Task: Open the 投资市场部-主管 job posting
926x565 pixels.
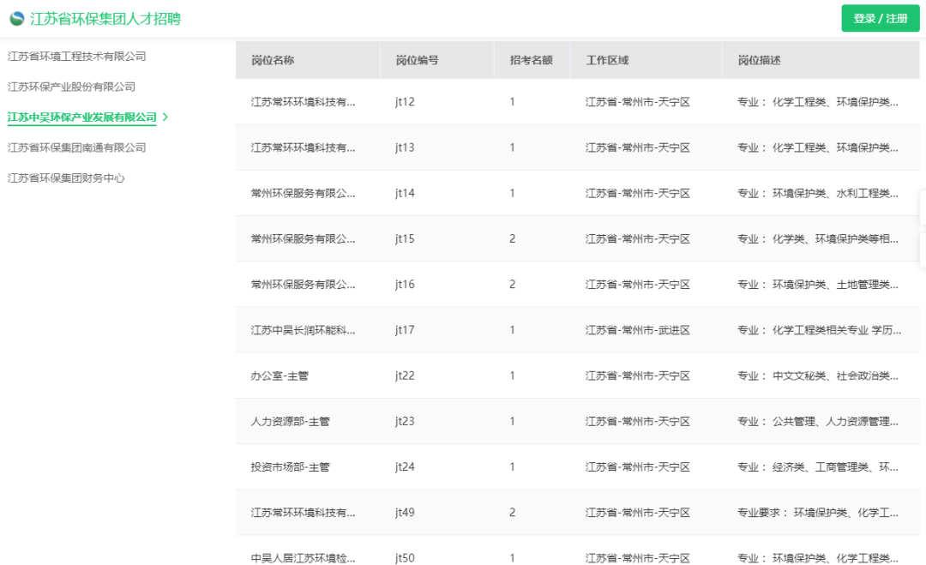Action: [x=290, y=467]
